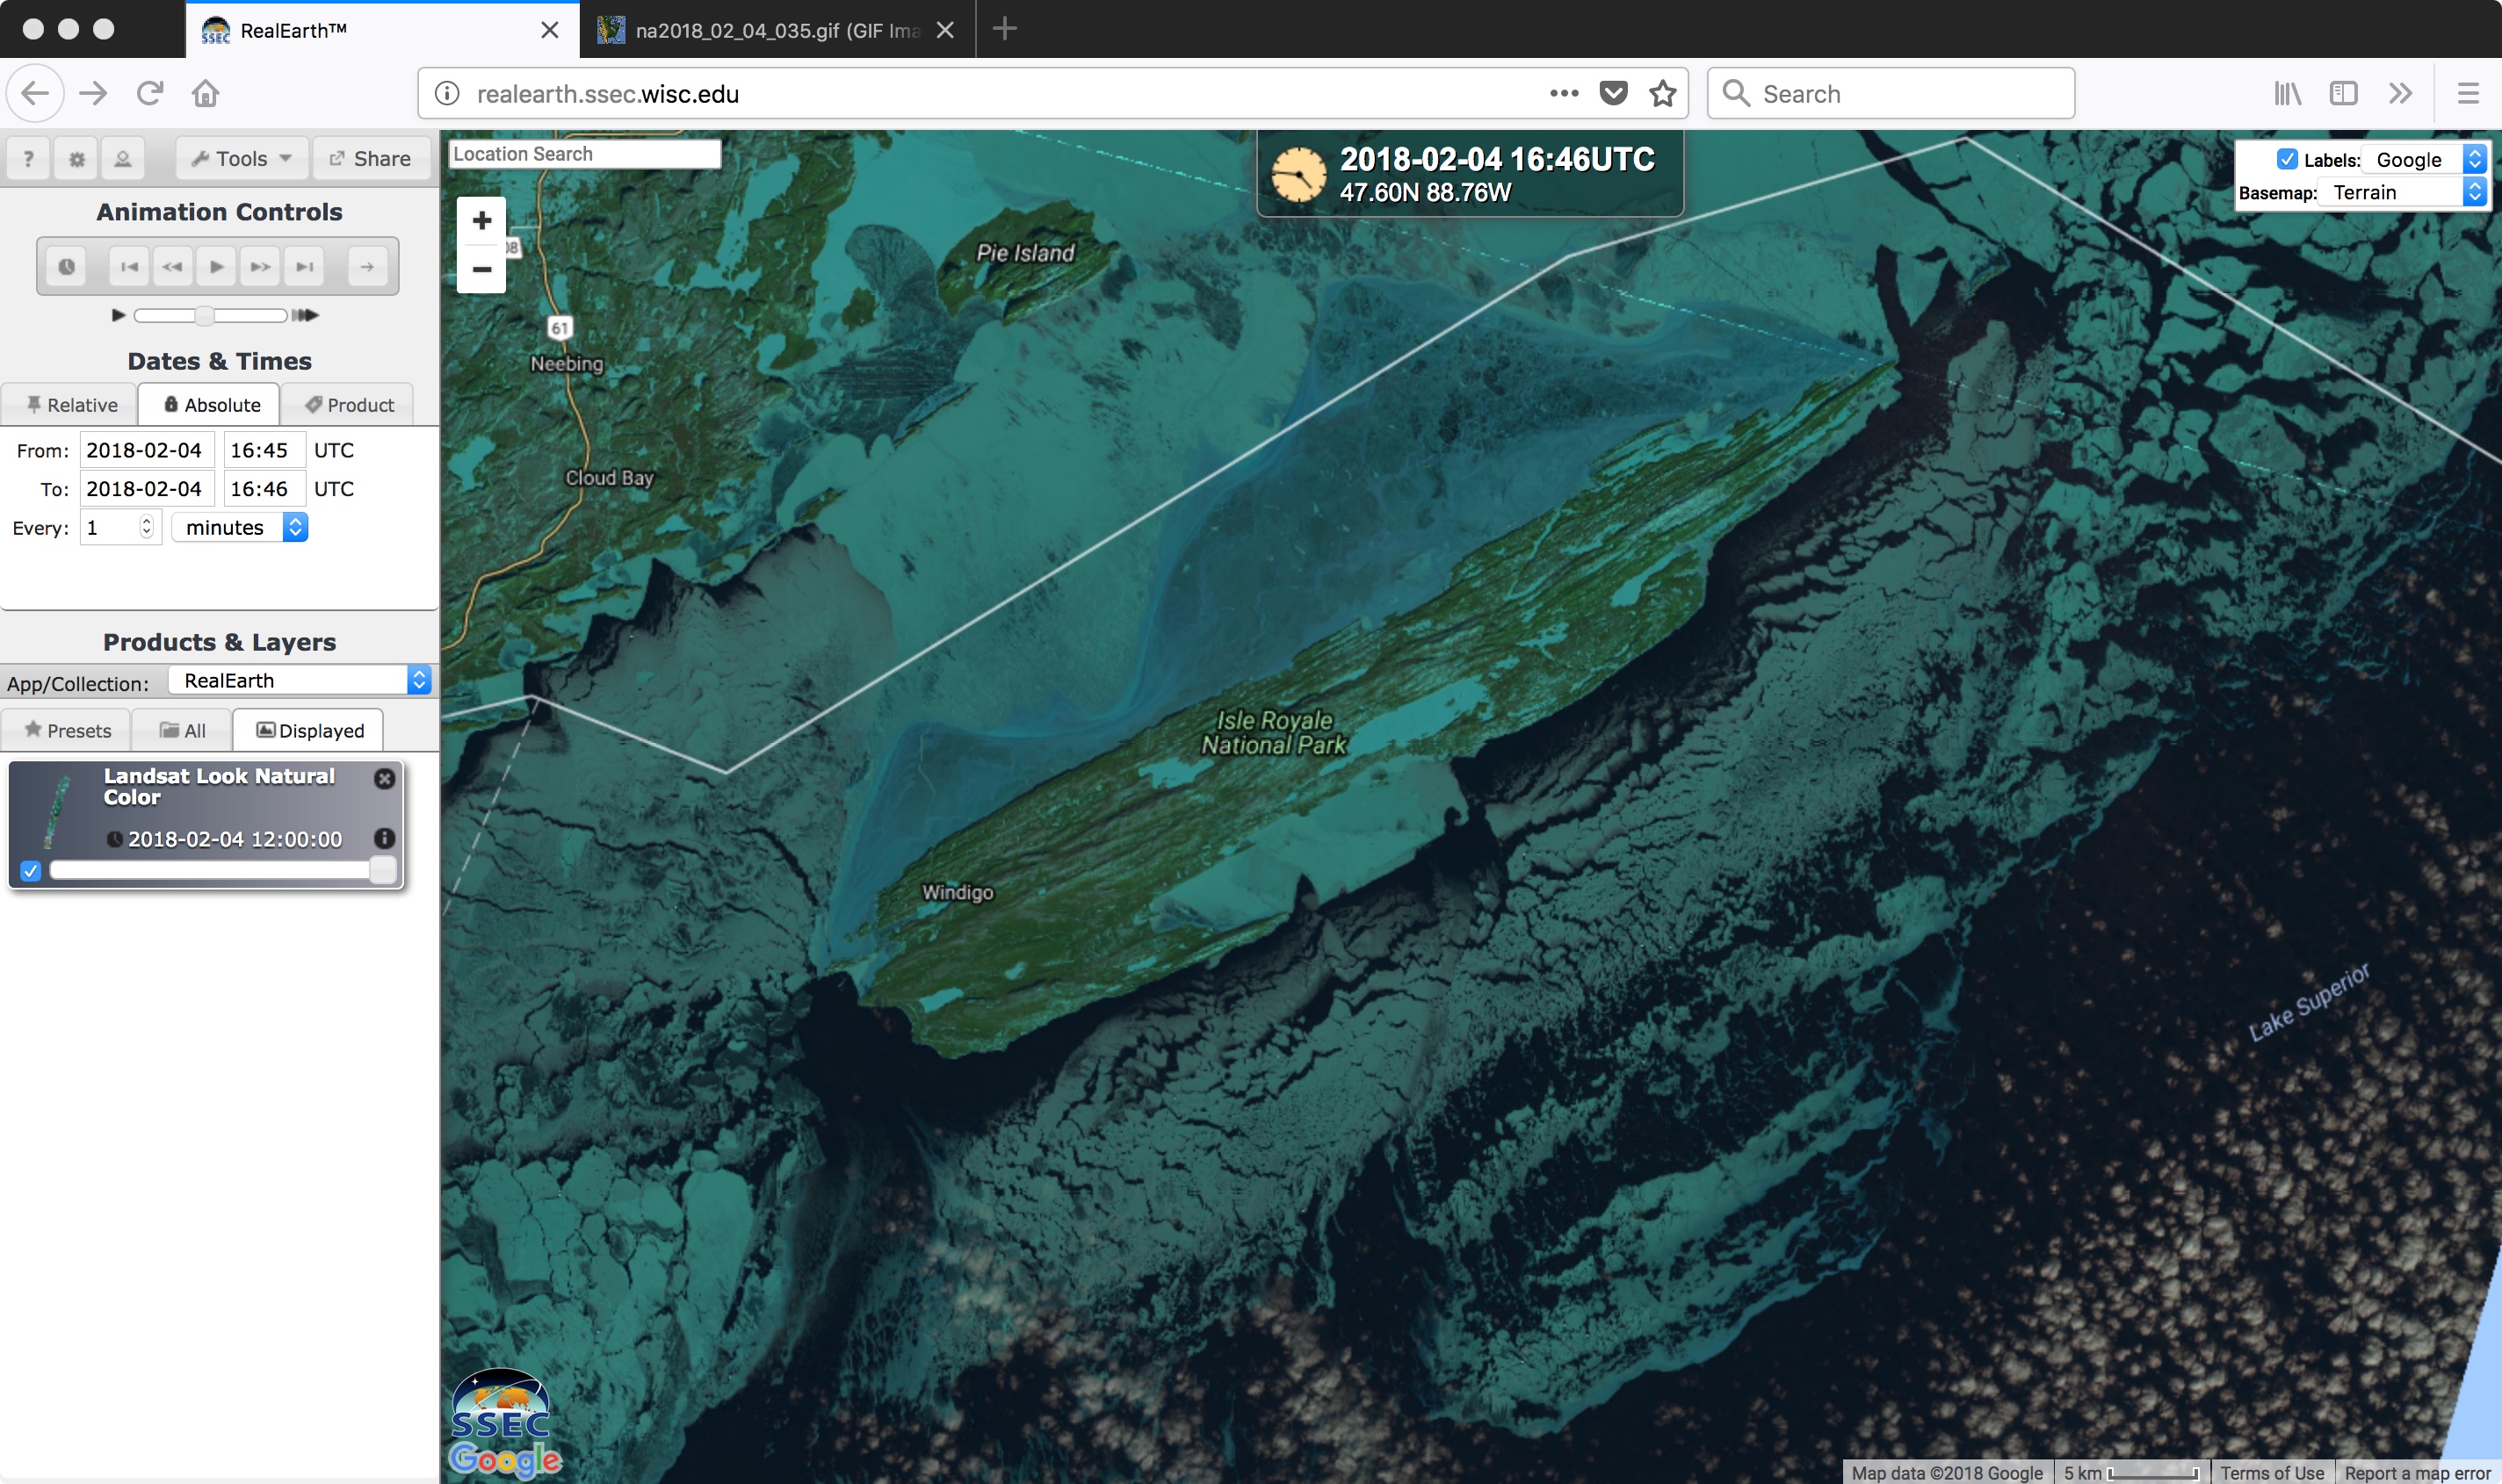Click the SSEC logo on map
The width and height of the screenshot is (2502, 1484).
[500, 1404]
